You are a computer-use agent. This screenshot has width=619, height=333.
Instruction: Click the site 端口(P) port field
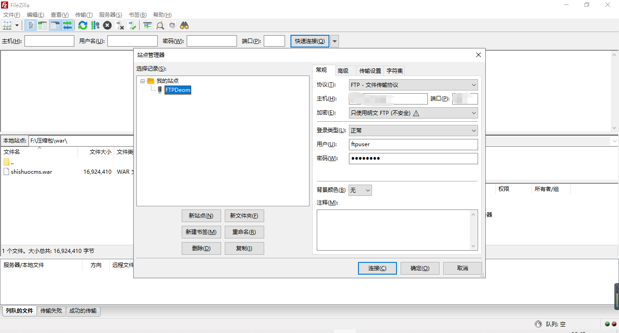(465, 99)
